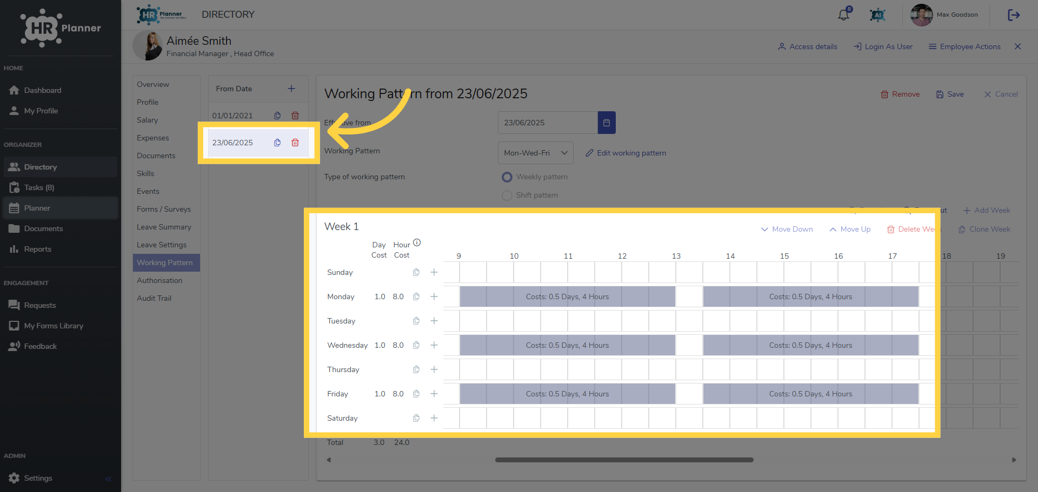1038x492 pixels.
Task: Open the Effective from calendar picker
Action: point(607,123)
